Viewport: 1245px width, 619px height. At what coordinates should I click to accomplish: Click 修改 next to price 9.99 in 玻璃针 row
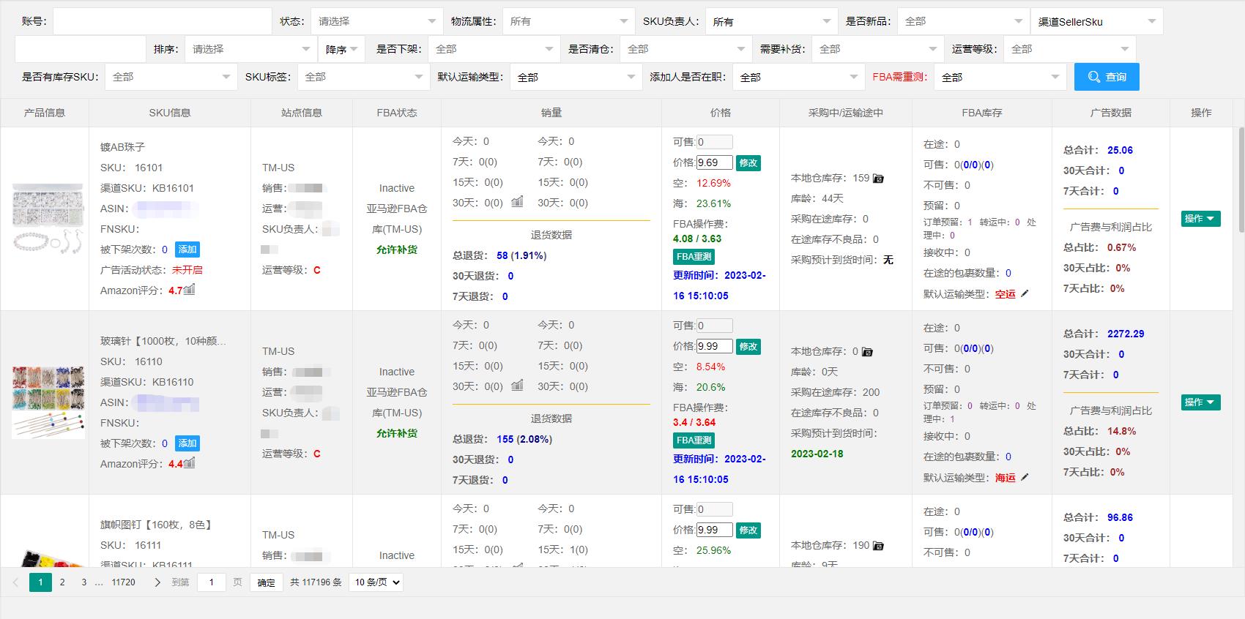pos(748,346)
